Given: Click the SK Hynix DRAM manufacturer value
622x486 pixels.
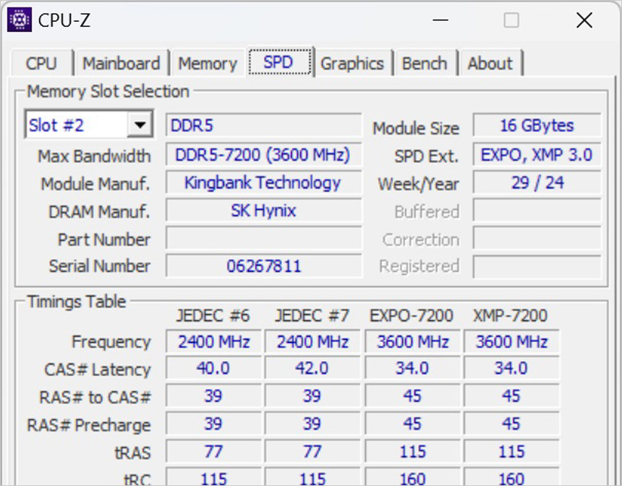Looking at the screenshot, I should pos(264,210).
